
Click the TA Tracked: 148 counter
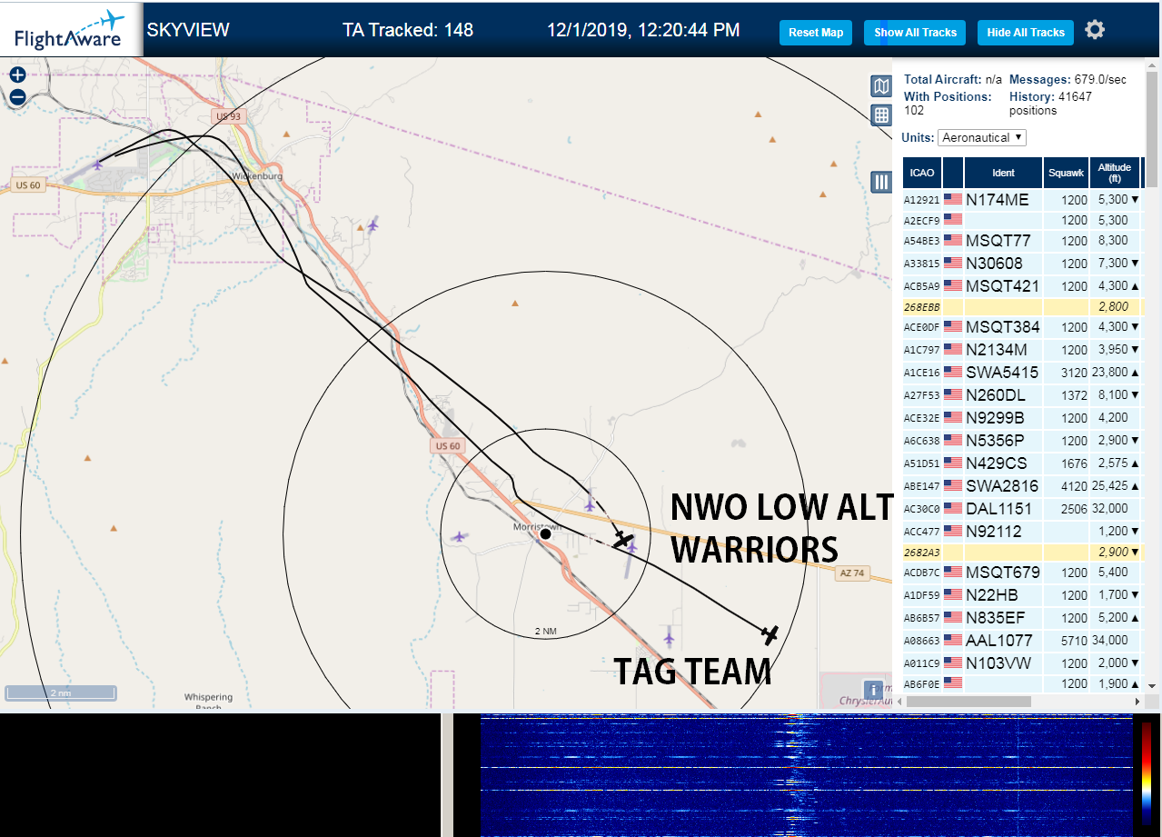408,30
